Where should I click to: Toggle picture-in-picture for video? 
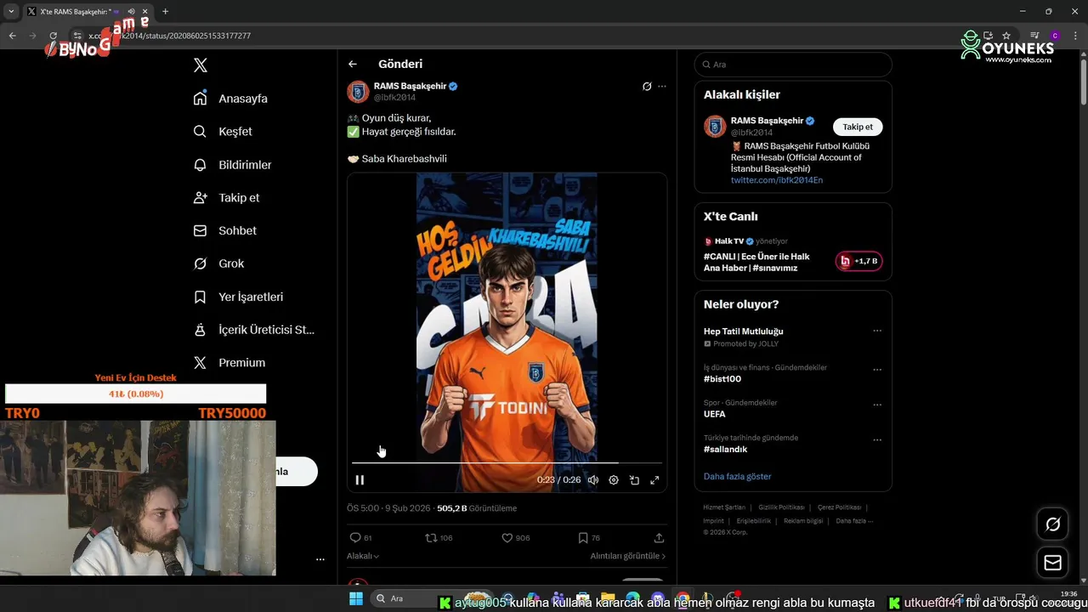click(634, 480)
